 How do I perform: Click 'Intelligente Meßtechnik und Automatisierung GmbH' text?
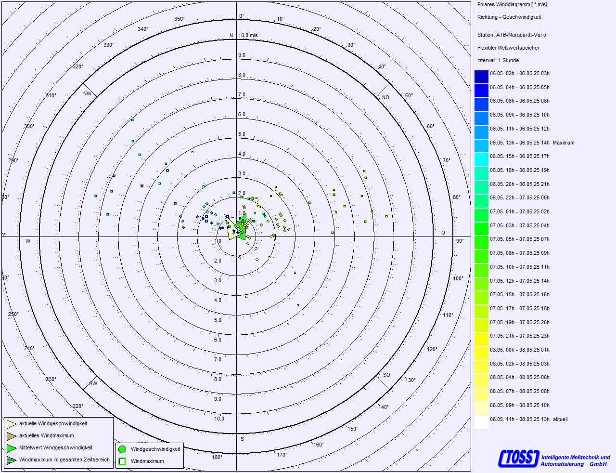(576, 461)
